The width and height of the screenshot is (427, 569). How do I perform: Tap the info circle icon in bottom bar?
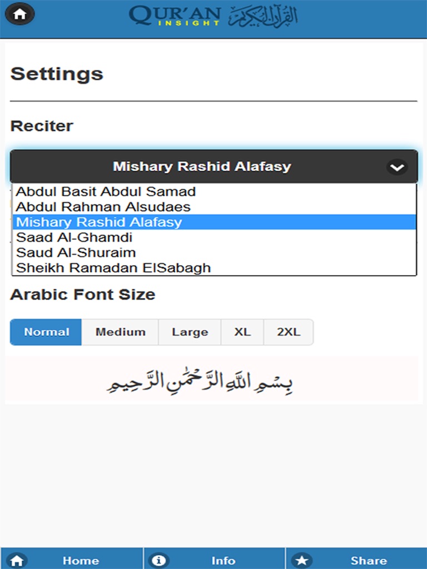160,560
